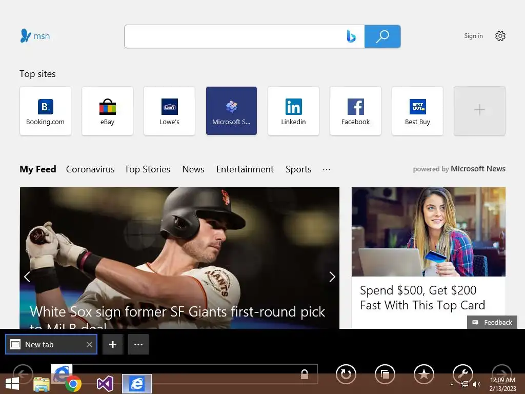Open the Facebook top site tile
Image resolution: width=525 pixels, height=394 pixels.
tap(356, 111)
